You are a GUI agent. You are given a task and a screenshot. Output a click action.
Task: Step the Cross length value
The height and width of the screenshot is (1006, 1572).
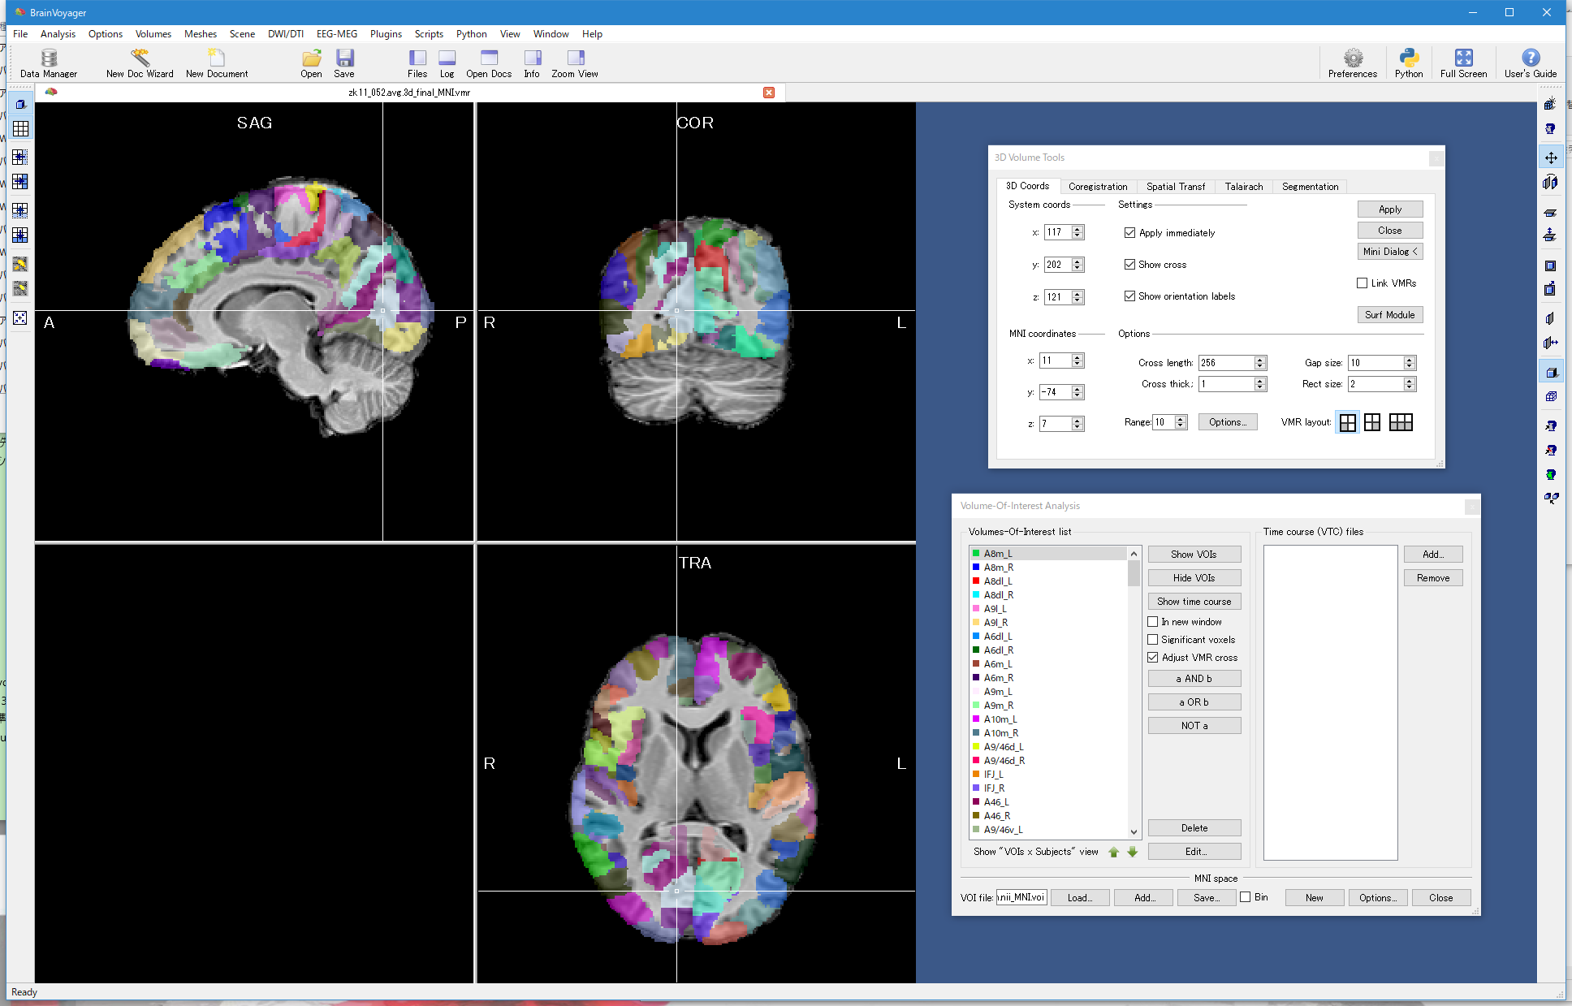pyautogui.click(x=1260, y=363)
